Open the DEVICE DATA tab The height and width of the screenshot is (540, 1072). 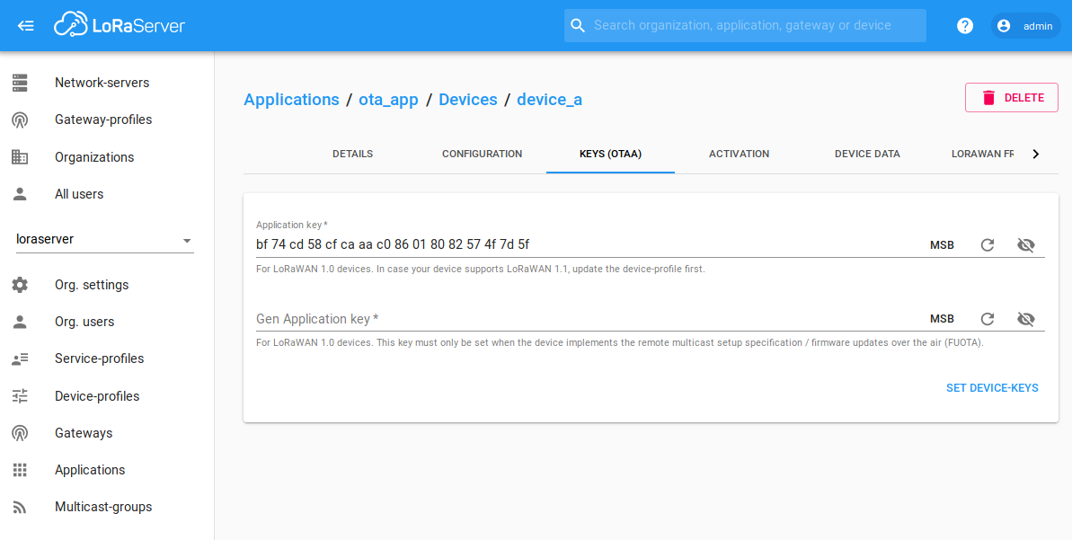(x=866, y=154)
